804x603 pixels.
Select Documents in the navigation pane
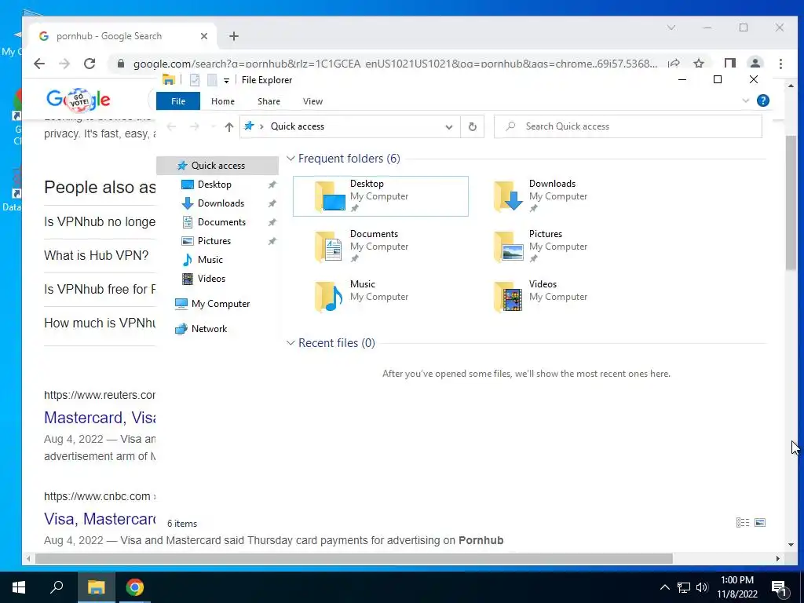[221, 222]
